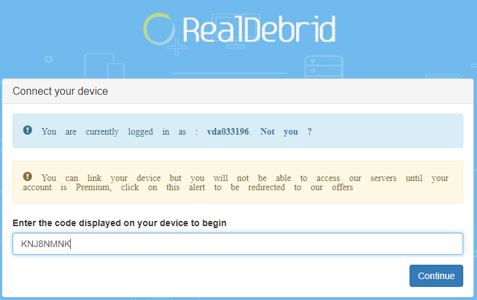Click the blue info alert icon
The height and width of the screenshot is (300, 477).
tap(28, 130)
